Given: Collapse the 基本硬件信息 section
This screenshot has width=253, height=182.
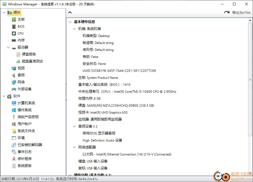Looking at the screenshot, I should [x=70, y=22].
